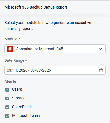This screenshot has height=123, width=110.
Task: Click the Users label text
Action: [x=17, y=89]
